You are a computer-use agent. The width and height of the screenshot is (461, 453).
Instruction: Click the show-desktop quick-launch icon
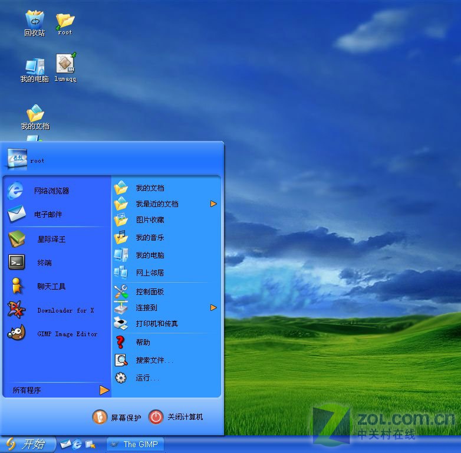(90, 444)
